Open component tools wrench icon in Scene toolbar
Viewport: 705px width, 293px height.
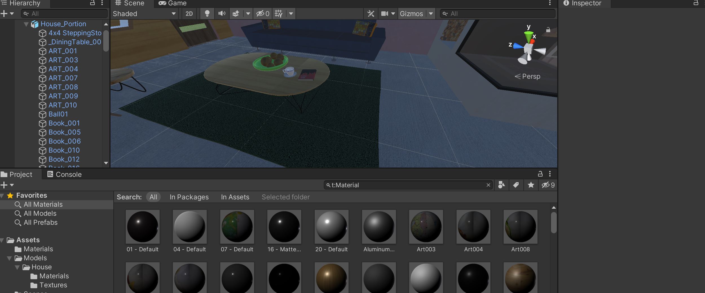371,14
